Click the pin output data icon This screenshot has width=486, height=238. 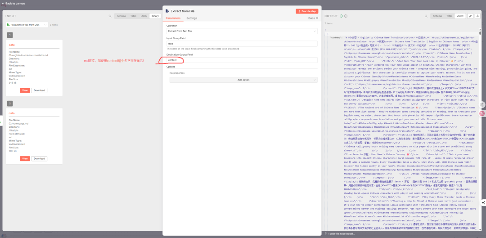(478, 16)
